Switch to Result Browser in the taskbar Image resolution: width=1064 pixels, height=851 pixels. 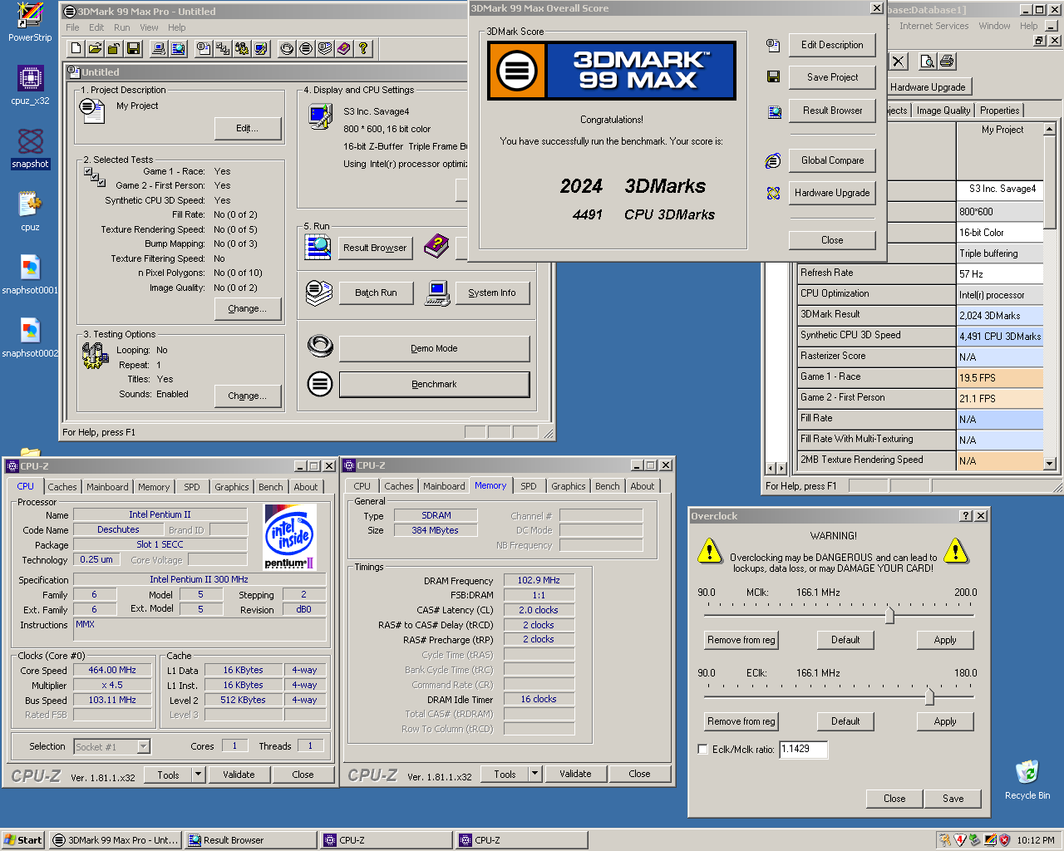250,840
